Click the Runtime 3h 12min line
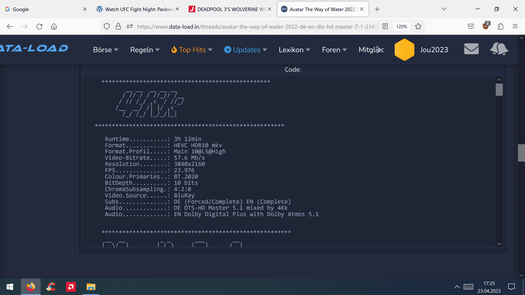This screenshot has width=525, height=295. [153, 139]
